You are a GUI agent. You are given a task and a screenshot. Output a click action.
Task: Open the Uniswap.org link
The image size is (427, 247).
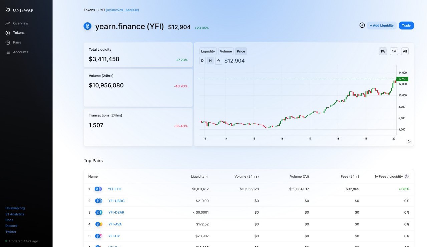15,208
